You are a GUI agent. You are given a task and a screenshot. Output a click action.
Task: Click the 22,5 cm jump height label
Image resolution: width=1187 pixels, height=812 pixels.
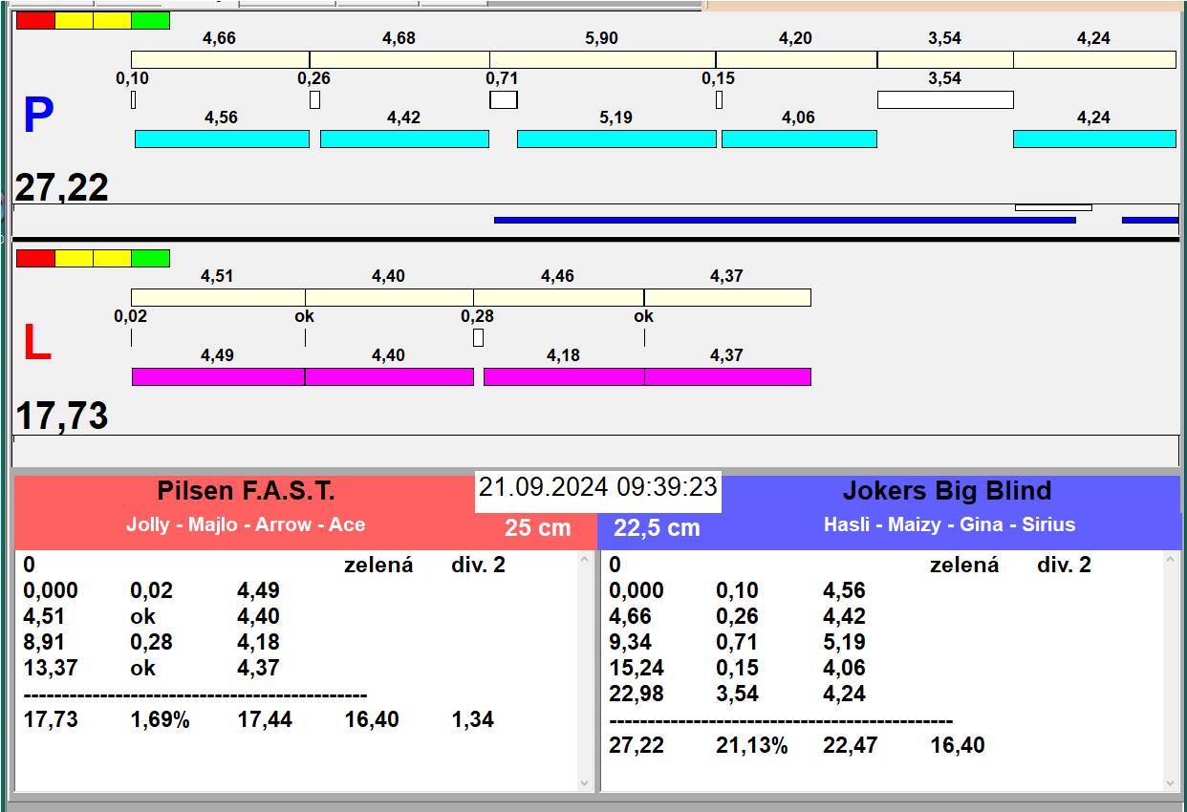pyautogui.click(x=657, y=528)
